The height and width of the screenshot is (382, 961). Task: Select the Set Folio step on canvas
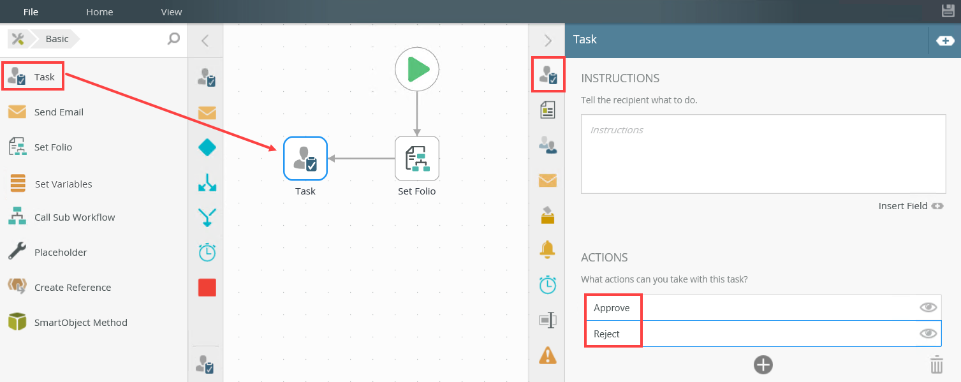point(417,159)
